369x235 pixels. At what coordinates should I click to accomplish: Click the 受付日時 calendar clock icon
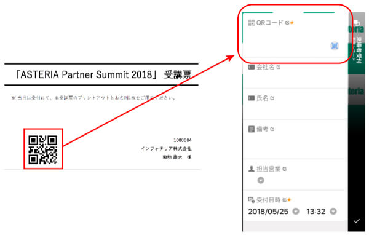(252, 200)
